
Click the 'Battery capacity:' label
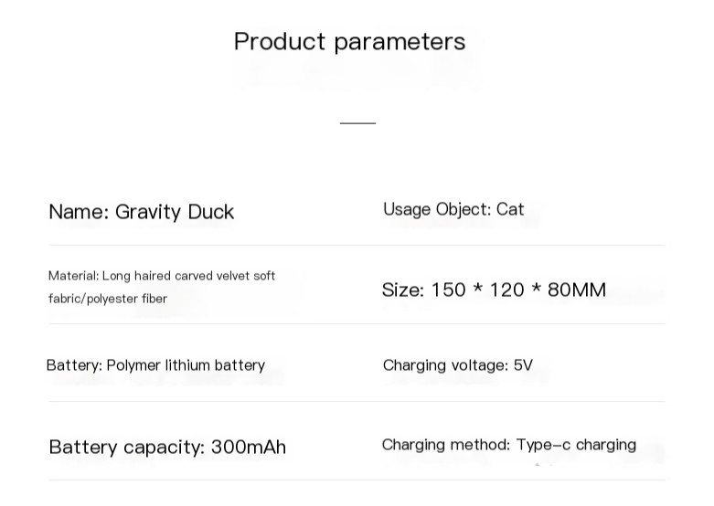(x=126, y=448)
